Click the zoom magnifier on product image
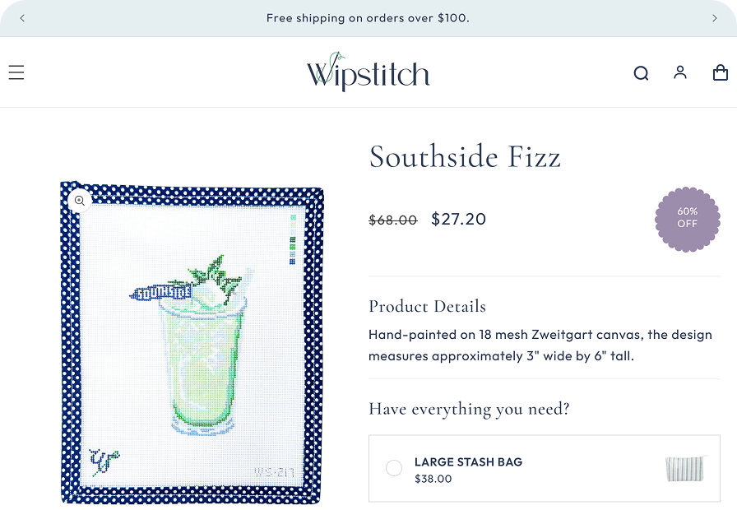This screenshot has height=510, width=737. tap(80, 201)
